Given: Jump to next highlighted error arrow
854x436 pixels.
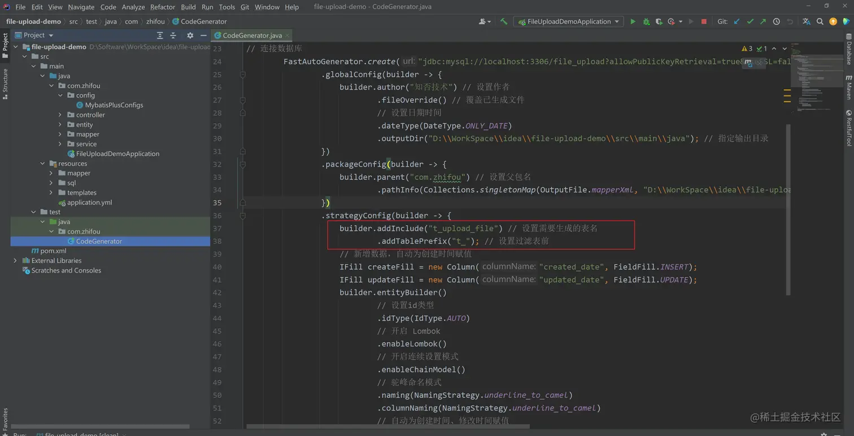Looking at the screenshot, I should [x=785, y=49].
